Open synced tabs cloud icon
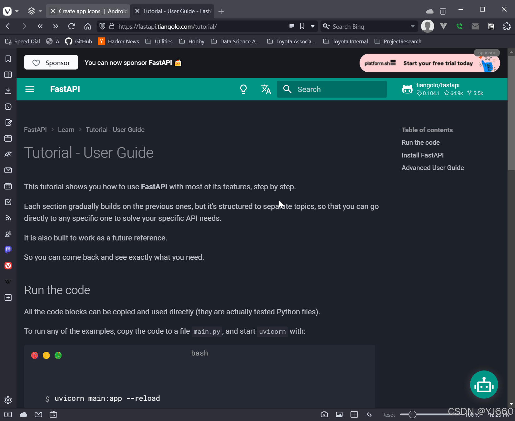This screenshot has height=421, width=515. (430, 12)
